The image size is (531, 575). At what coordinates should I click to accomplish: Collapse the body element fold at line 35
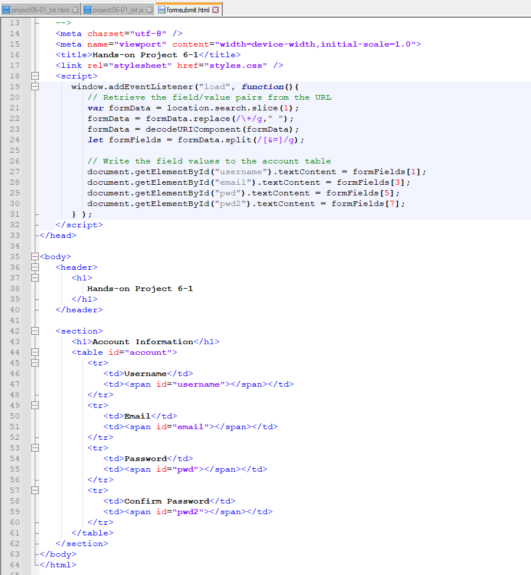point(35,256)
